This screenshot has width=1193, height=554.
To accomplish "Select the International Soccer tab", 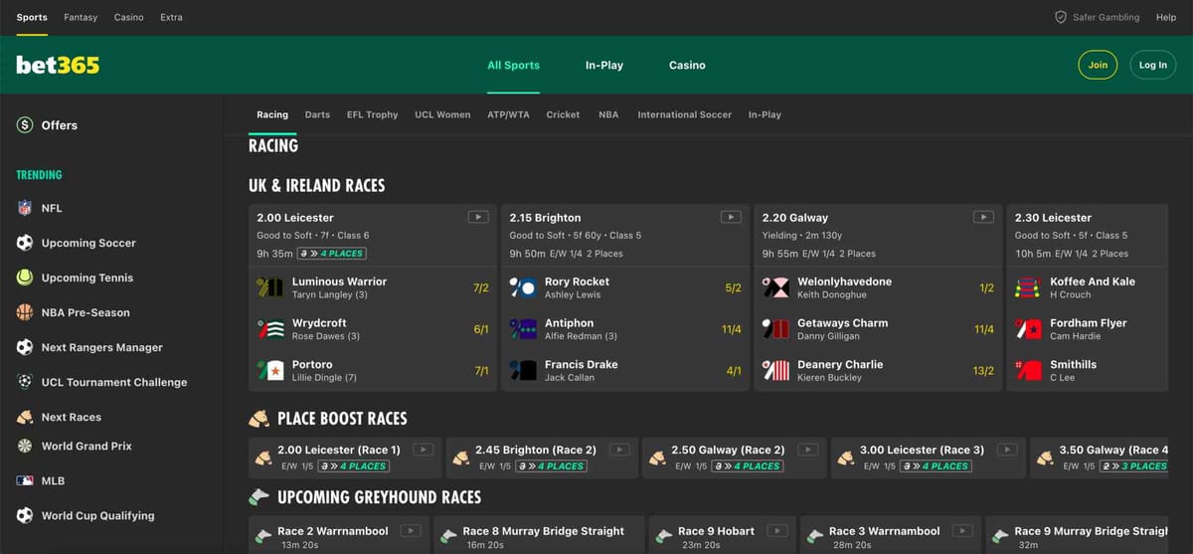I will click(x=684, y=114).
